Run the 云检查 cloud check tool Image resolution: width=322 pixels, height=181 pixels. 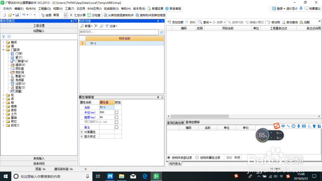[x=94, y=15]
